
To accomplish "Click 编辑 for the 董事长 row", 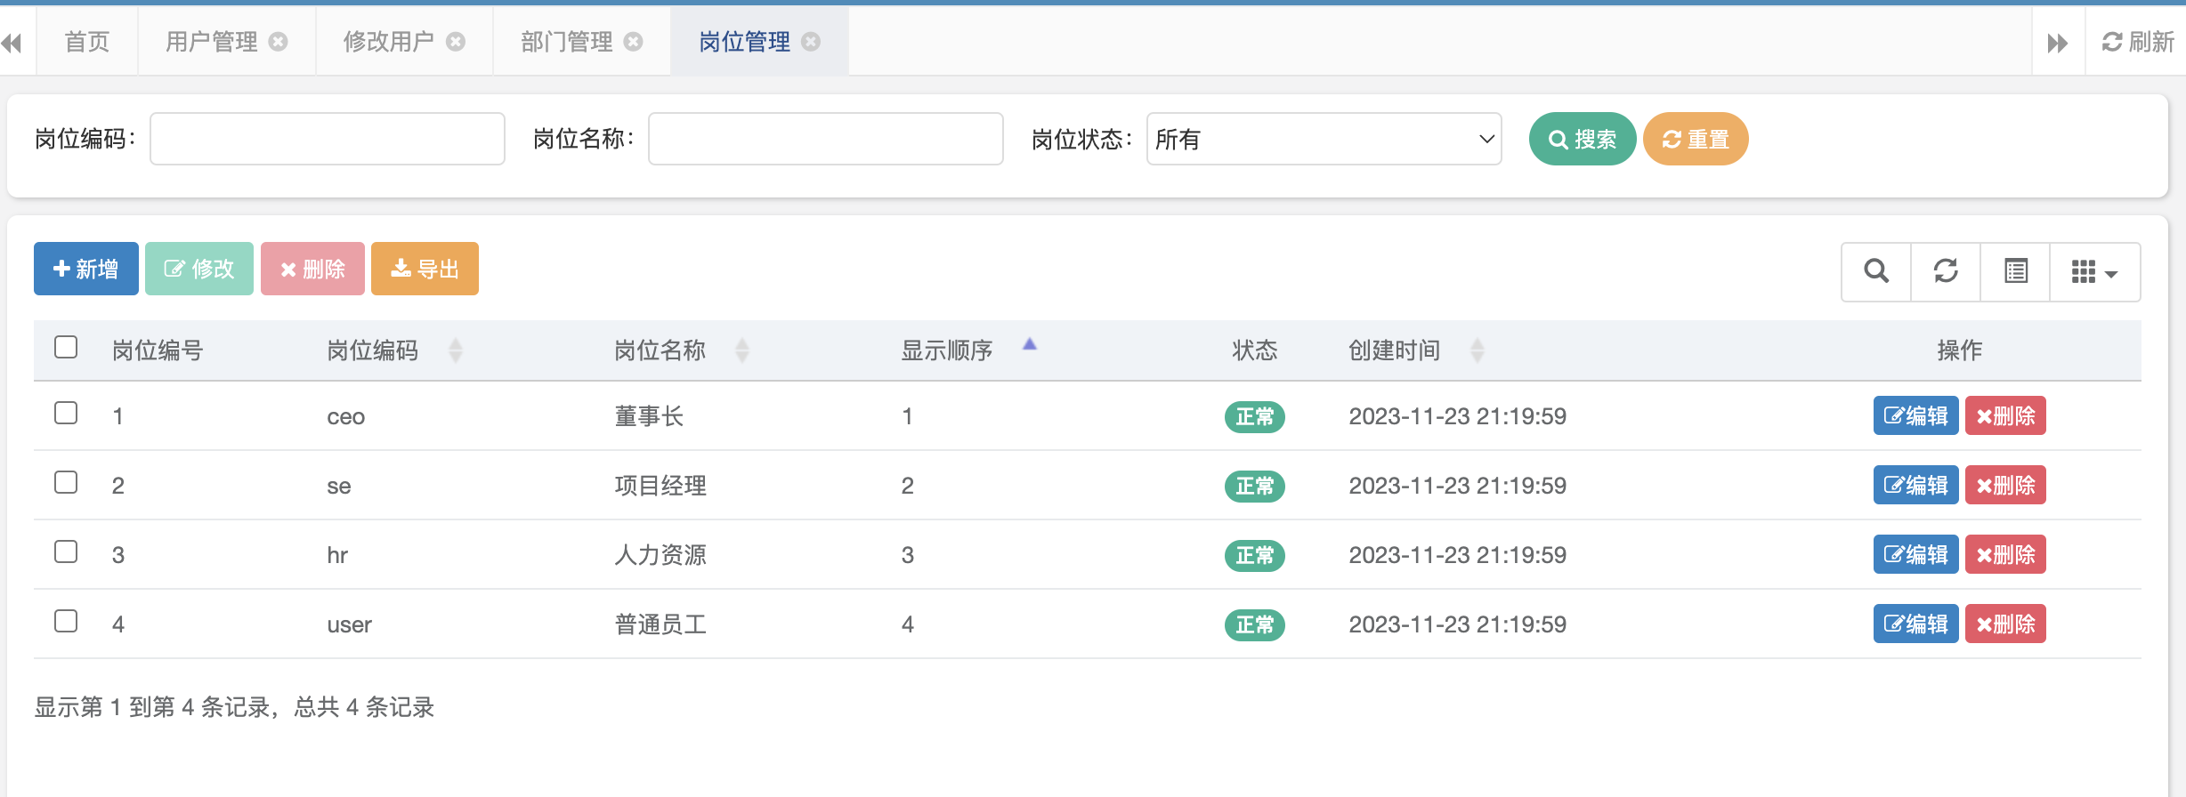I will tap(1915, 415).
